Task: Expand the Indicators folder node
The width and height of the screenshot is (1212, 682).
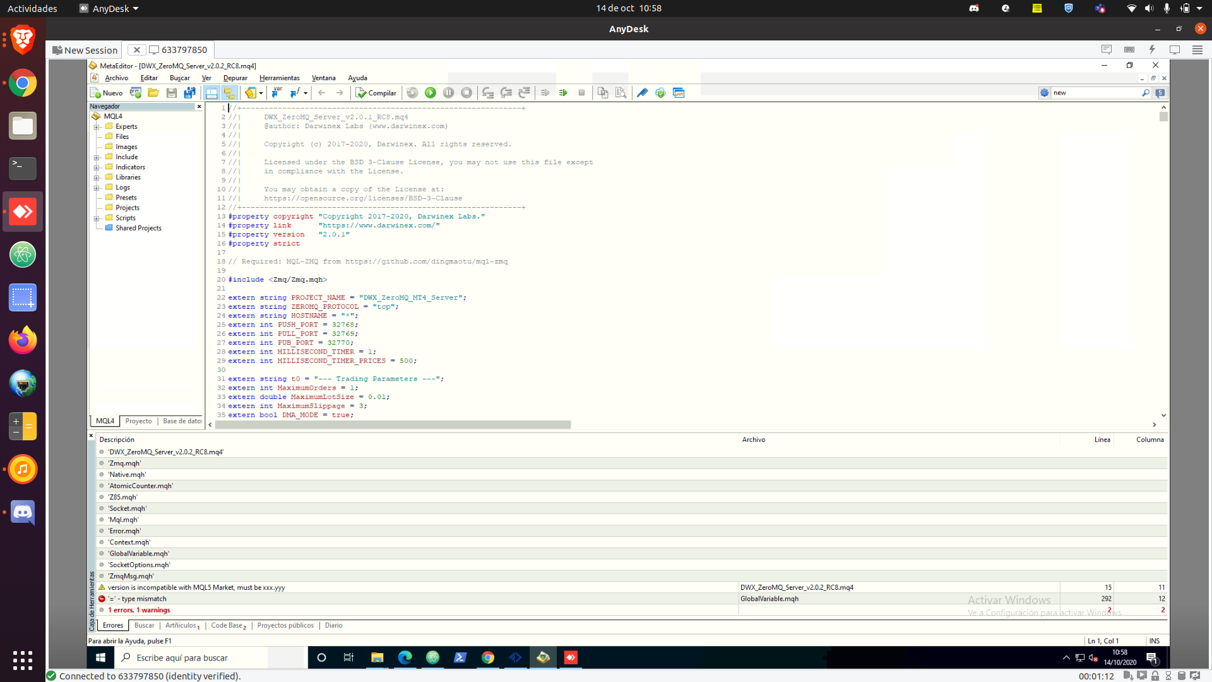Action: [96, 167]
